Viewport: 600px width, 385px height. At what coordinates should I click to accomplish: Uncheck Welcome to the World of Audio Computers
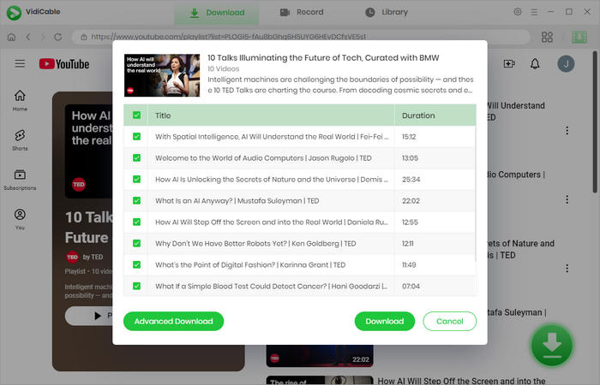136,157
